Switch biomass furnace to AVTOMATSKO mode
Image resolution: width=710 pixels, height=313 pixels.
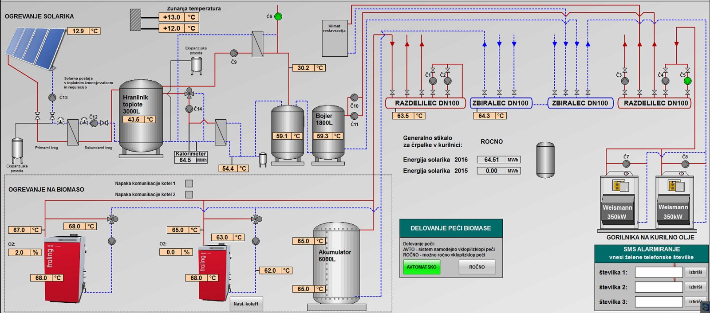pyautogui.click(x=422, y=267)
